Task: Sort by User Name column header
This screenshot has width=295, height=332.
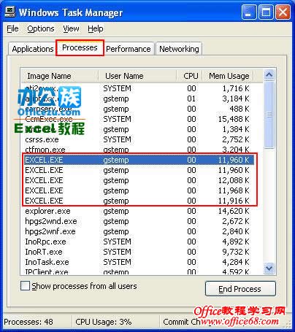Action: 137,76
